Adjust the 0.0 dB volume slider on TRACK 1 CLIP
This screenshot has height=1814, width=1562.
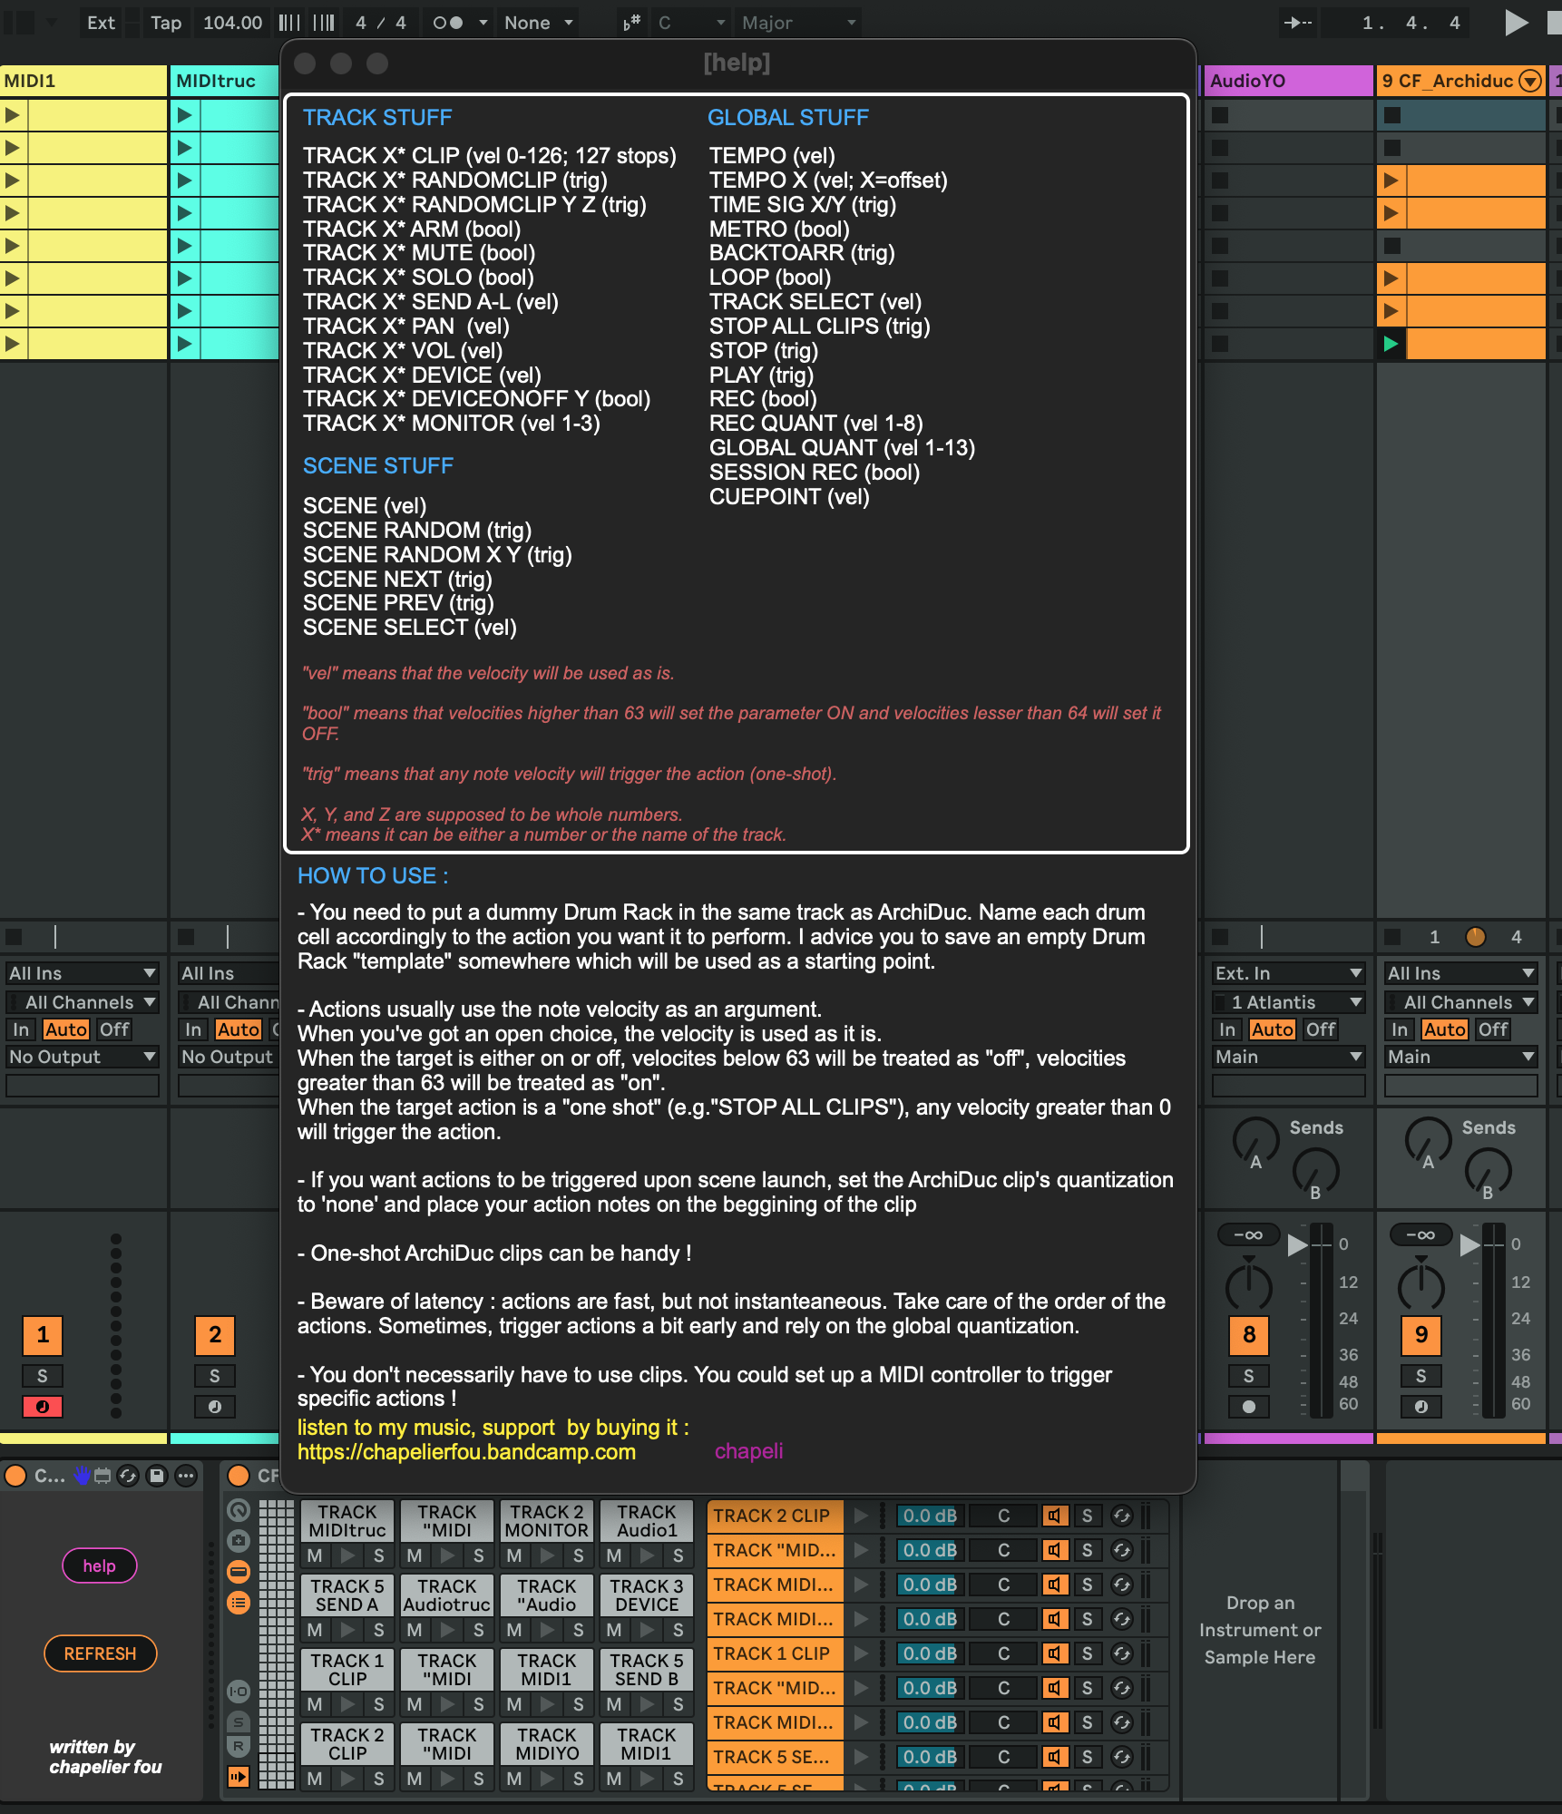tap(929, 1653)
